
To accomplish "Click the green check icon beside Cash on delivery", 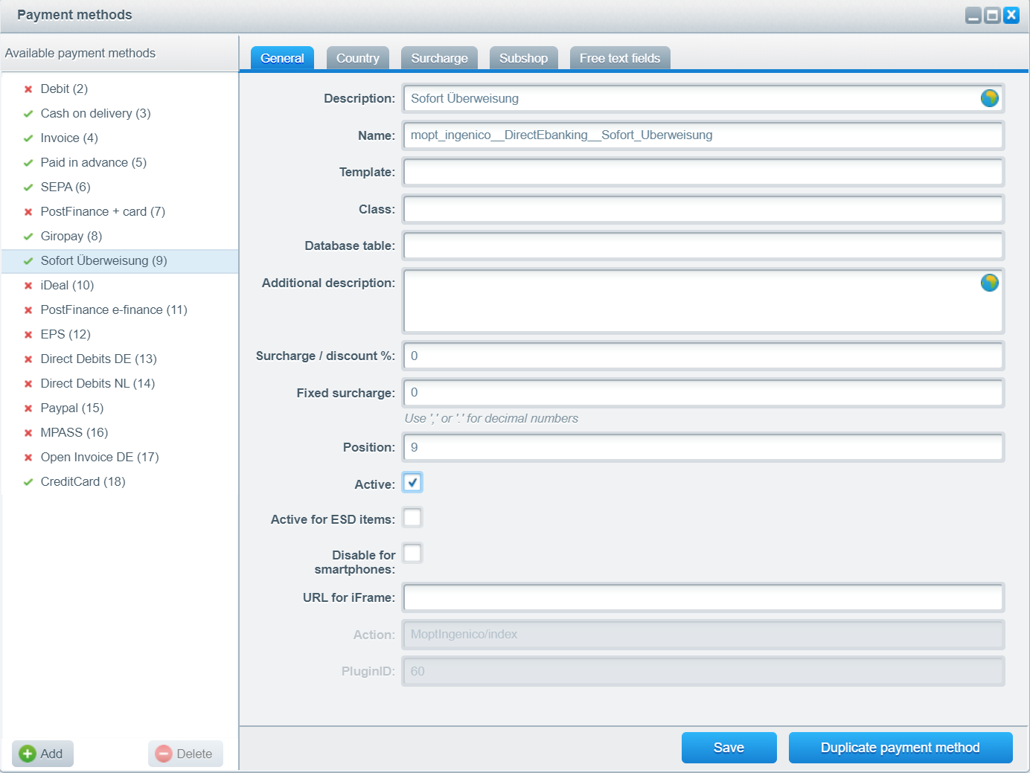I will [28, 114].
